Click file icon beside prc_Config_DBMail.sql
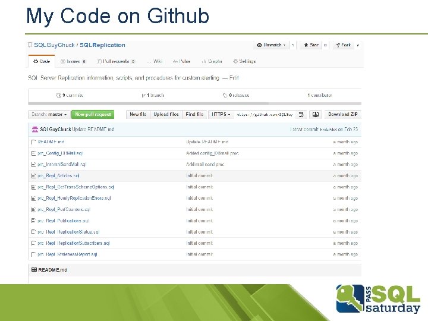The height and width of the screenshot is (321, 428). pyautogui.click(x=33, y=153)
